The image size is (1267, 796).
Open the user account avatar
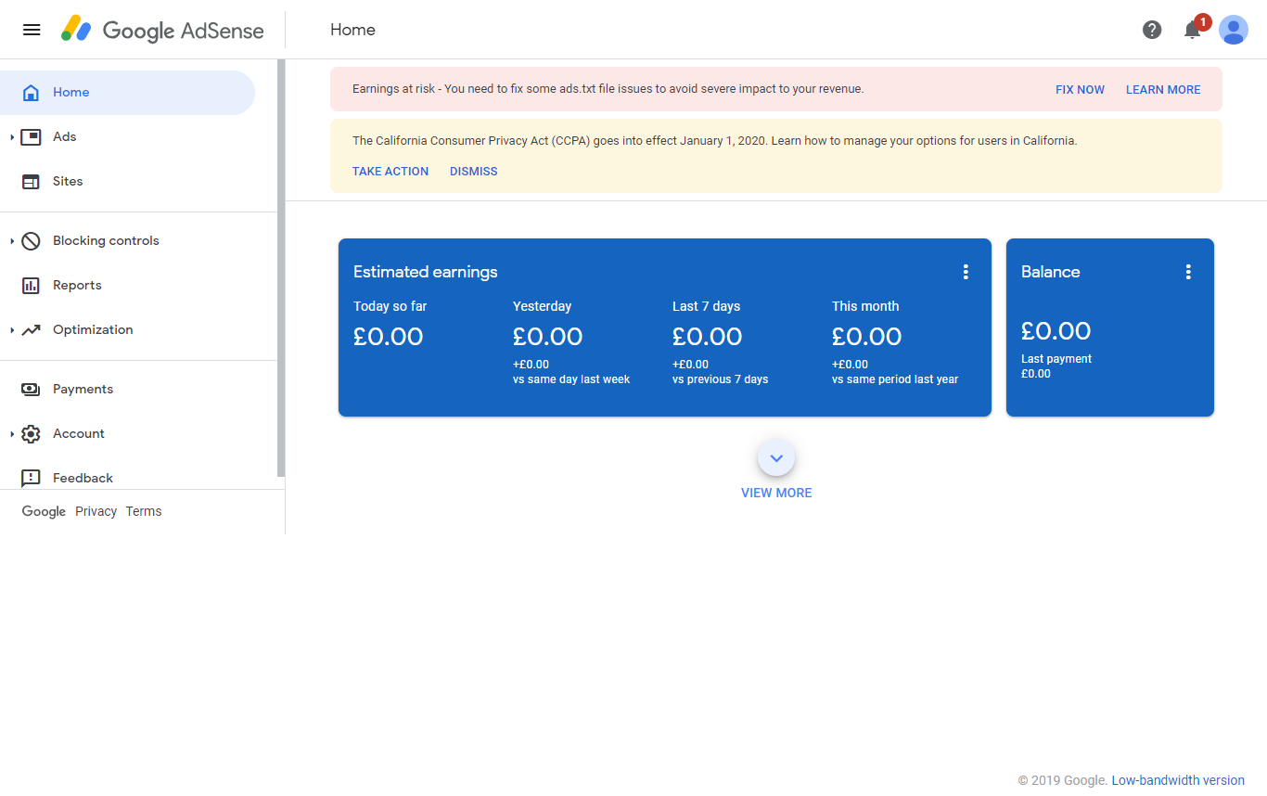click(1234, 30)
